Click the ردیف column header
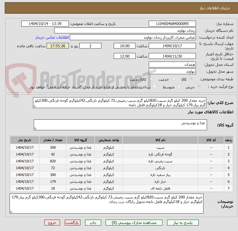 [x=228, y=140]
